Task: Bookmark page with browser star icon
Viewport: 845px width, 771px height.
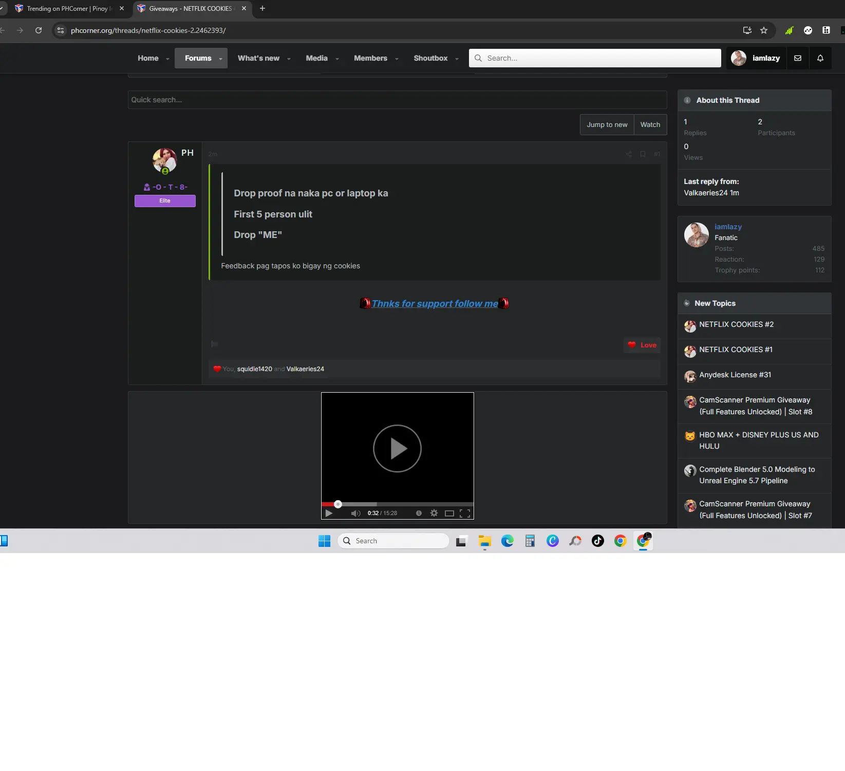Action: [764, 30]
